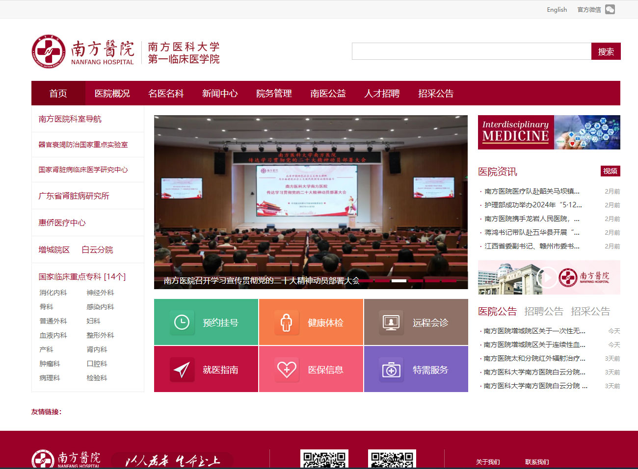Open the 南医公益 menu
Image resolution: width=638 pixels, height=469 pixels.
coord(328,93)
